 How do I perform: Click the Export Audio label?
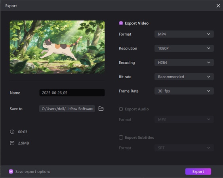[x=137, y=109]
